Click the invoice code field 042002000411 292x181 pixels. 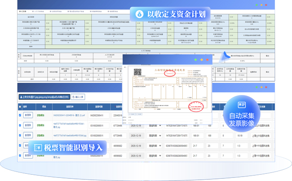click(96, 116)
